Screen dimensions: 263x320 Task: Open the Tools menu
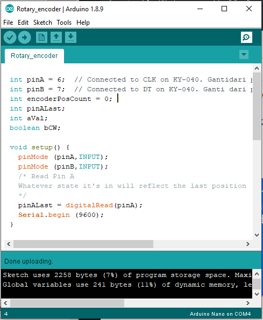click(64, 23)
